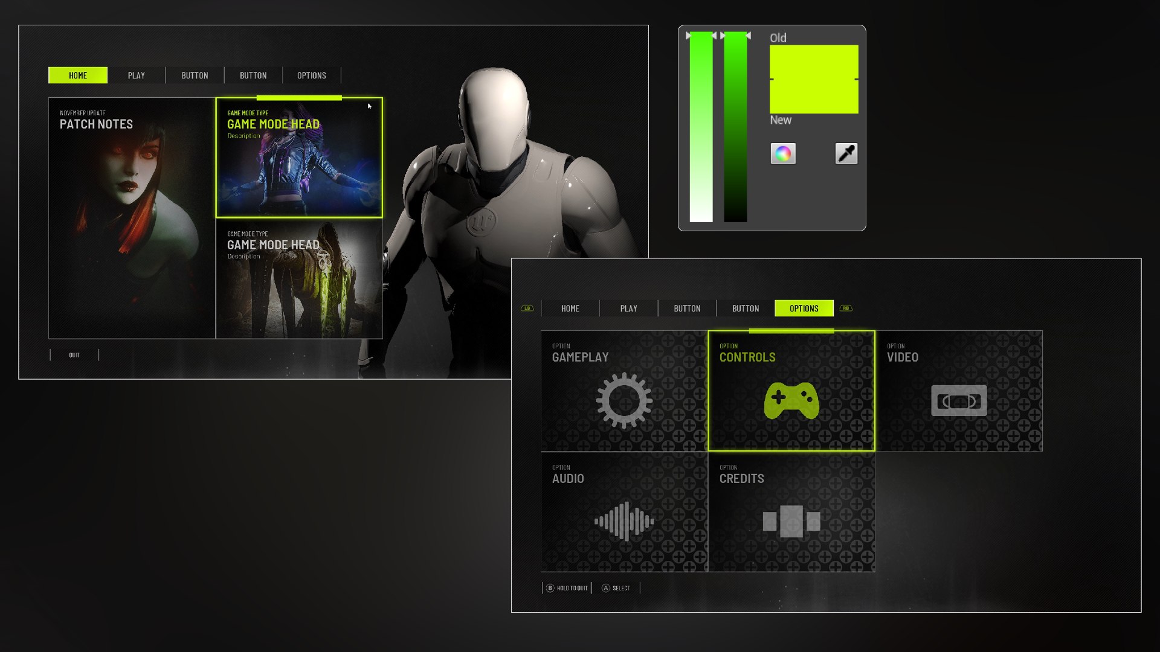Open Home tab in options screen
This screenshot has width=1160, height=652.
[x=570, y=308]
